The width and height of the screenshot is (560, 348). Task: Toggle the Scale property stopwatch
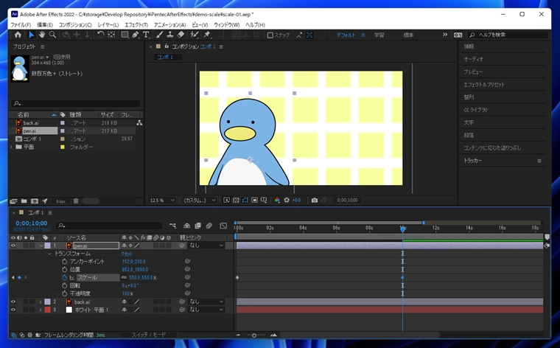(x=63, y=277)
